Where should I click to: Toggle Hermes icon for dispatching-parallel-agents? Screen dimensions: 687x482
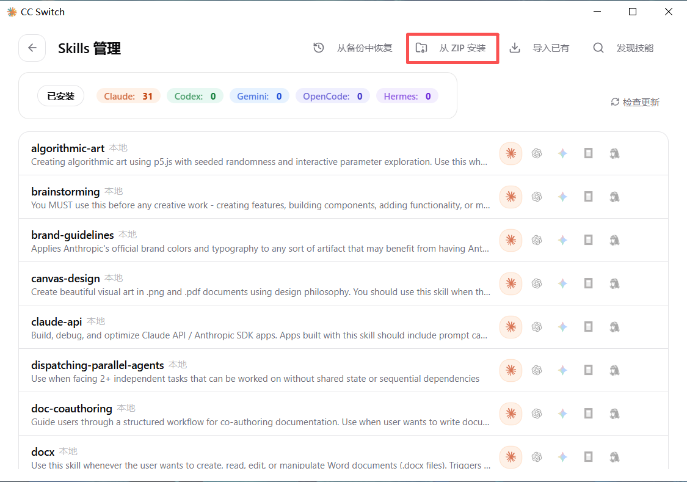(614, 370)
